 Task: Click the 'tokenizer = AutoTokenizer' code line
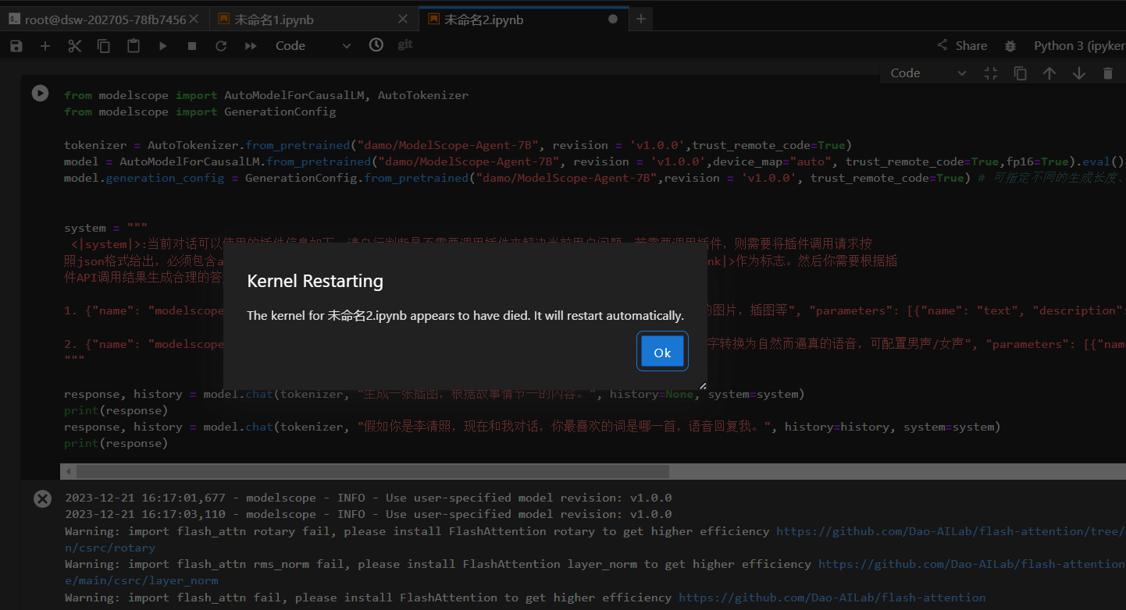coord(458,145)
